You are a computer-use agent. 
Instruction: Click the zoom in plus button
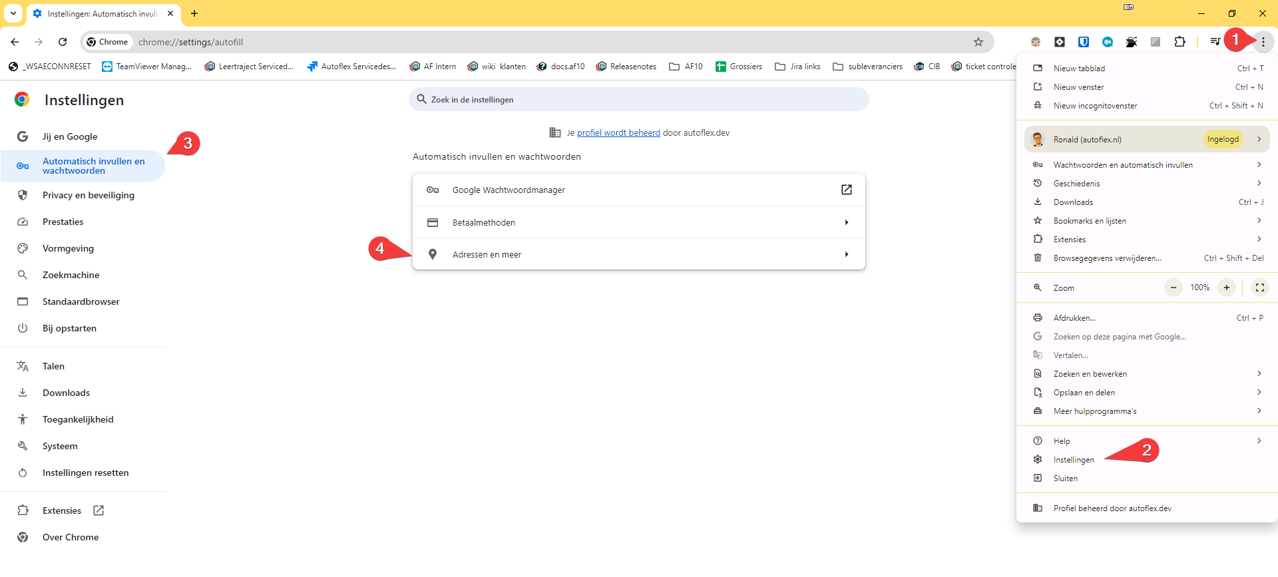tap(1226, 288)
